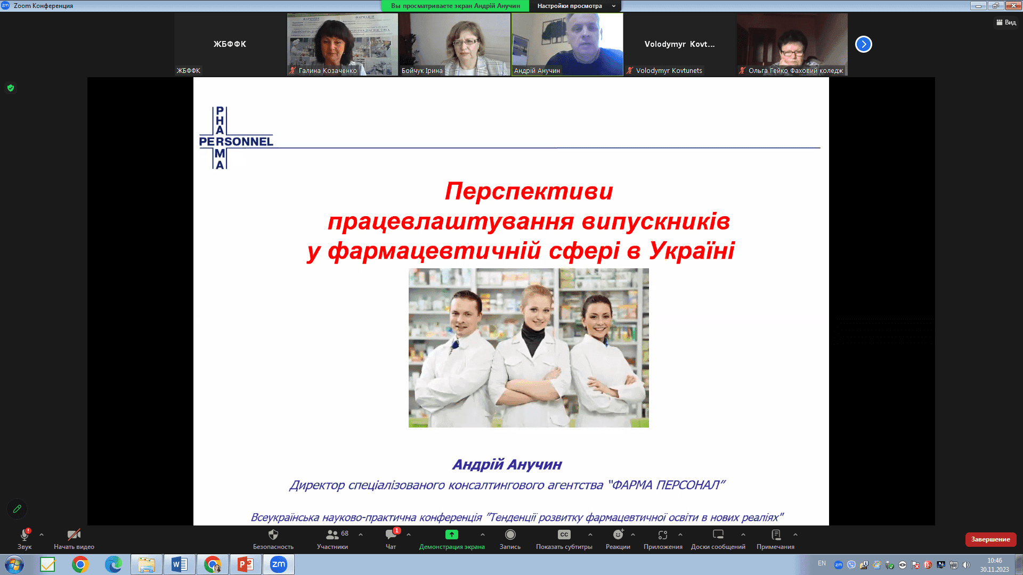Expand the arrow next to Участники

pos(361,535)
